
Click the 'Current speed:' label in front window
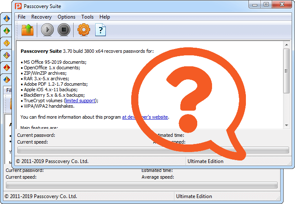(x=33, y=142)
